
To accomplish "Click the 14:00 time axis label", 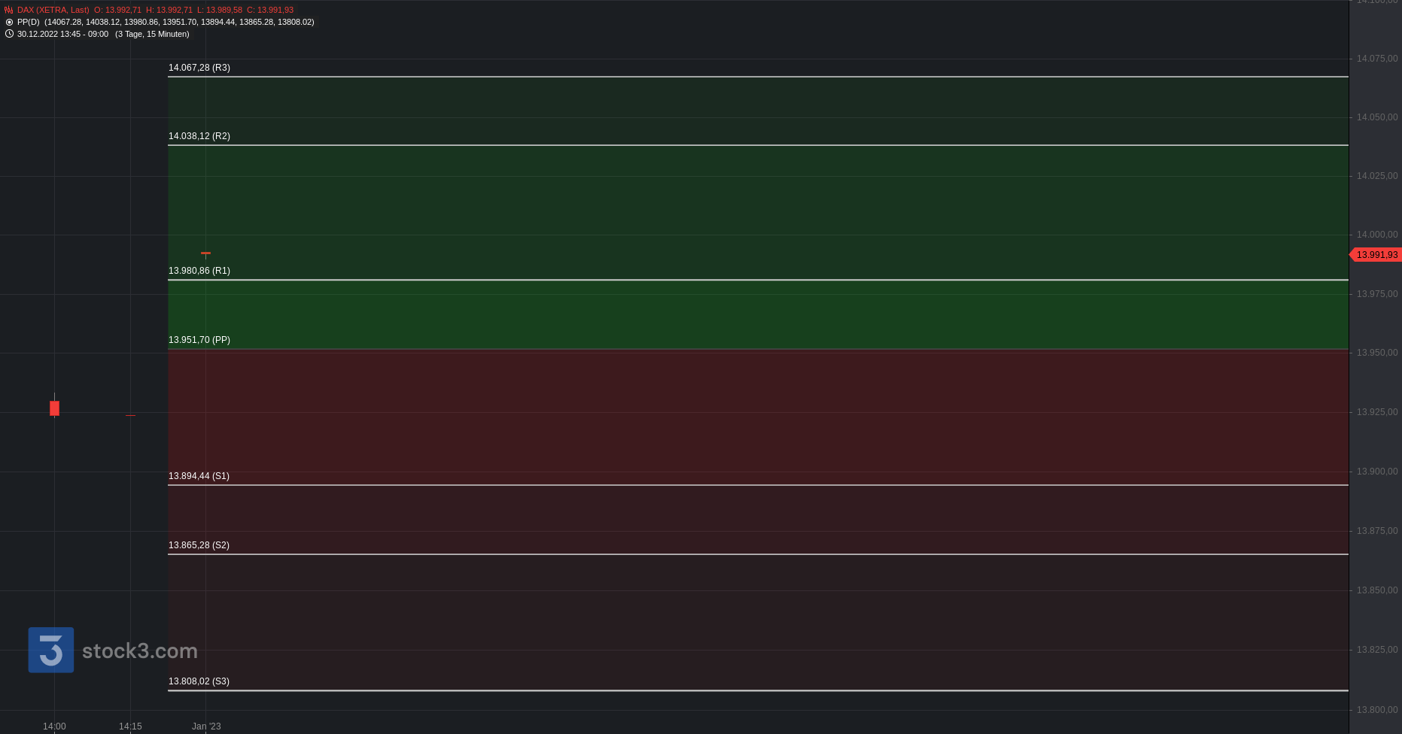I will pos(54,726).
